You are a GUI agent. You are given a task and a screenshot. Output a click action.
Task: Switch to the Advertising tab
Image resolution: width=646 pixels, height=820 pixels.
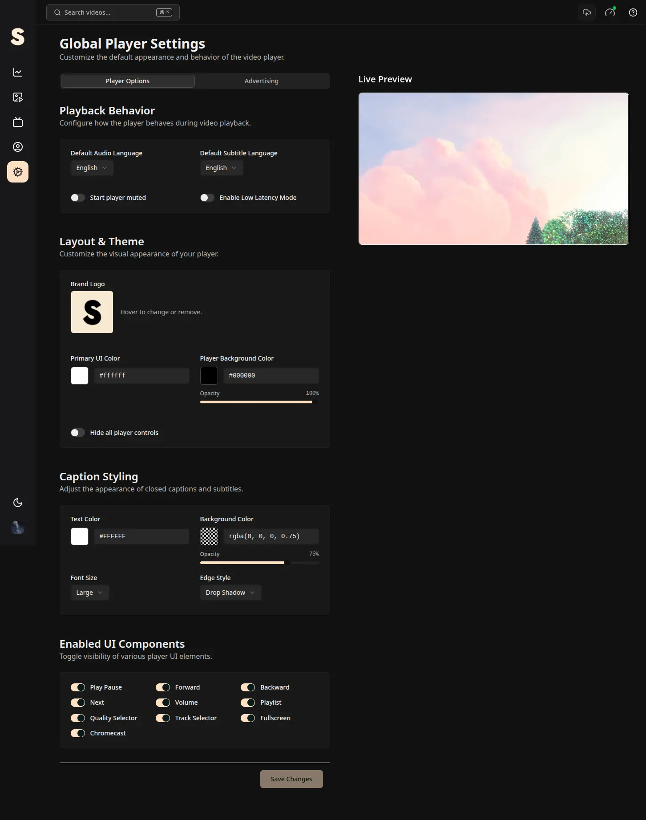coord(262,81)
